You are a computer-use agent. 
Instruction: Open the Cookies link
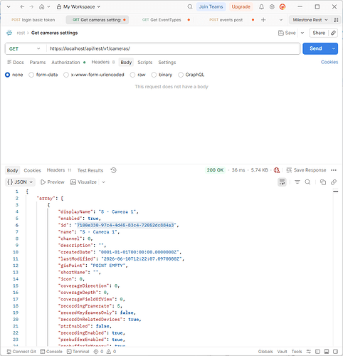pos(329,62)
